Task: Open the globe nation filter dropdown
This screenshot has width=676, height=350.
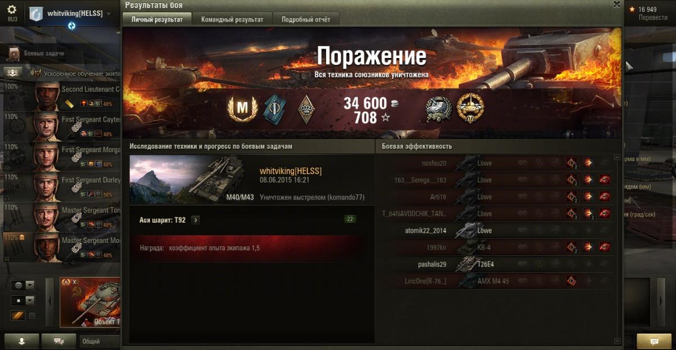Action: click(23, 285)
